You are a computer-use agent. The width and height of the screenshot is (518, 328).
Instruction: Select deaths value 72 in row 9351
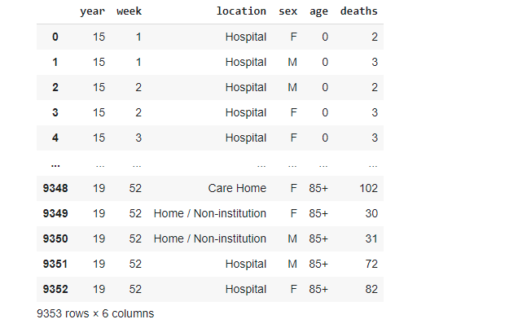[371, 264]
